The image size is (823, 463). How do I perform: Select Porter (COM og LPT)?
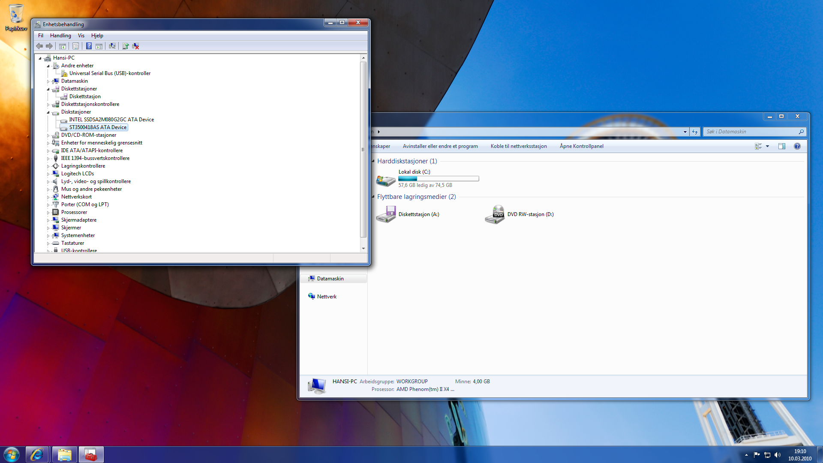pos(85,204)
